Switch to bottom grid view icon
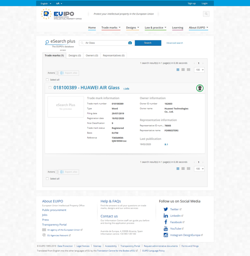Screen dimensions: 250x256 pos(189,169)
